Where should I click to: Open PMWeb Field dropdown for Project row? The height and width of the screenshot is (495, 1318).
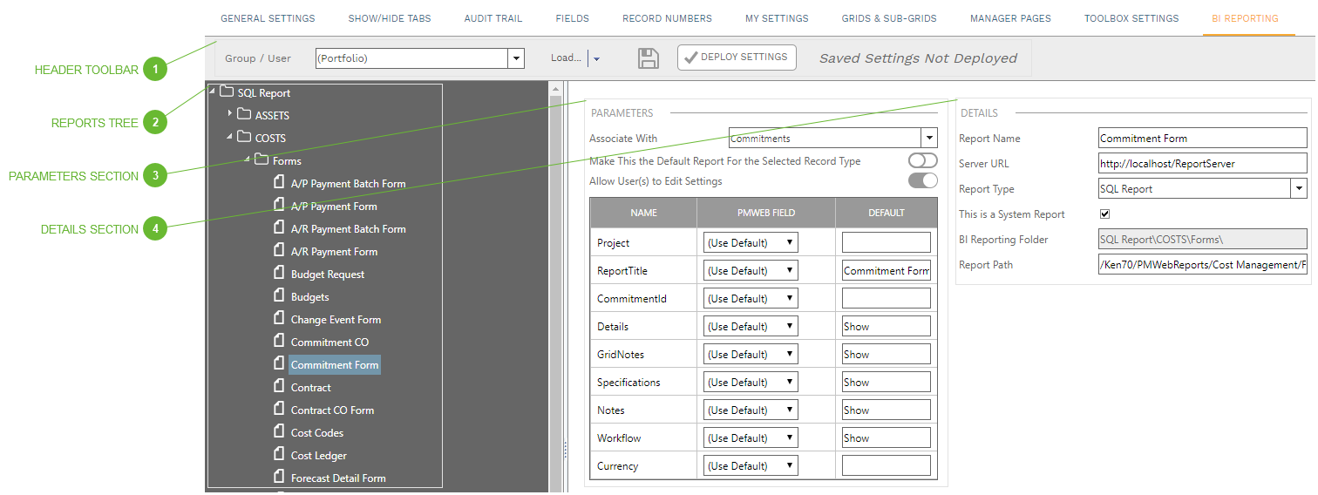click(x=751, y=242)
